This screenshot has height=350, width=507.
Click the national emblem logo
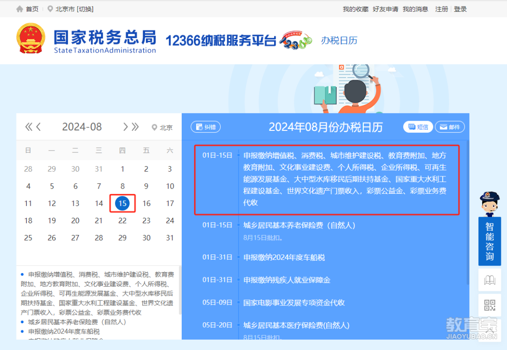(31, 38)
